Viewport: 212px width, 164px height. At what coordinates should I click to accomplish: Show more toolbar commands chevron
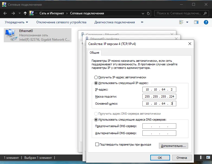point(142,22)
